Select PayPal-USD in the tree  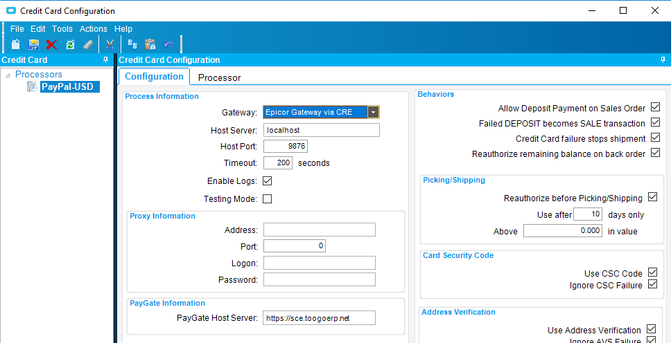click(70, 87)
